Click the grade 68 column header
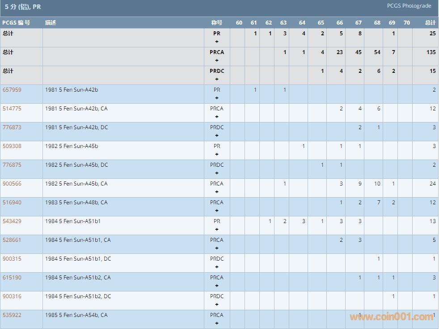Screen dimensions: 439x329 tap(377, 23)
